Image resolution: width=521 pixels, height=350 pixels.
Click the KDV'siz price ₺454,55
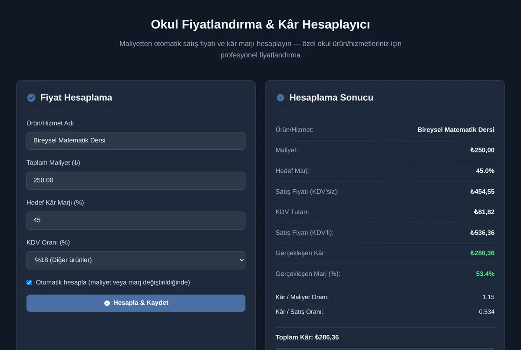[482, 192]
